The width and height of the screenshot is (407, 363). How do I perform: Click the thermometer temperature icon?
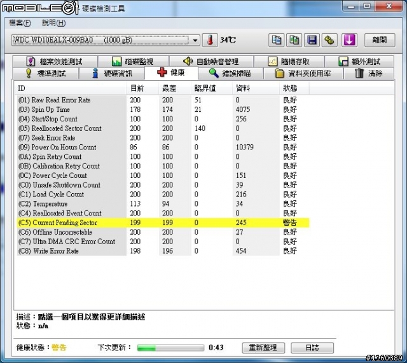[210, 40]
